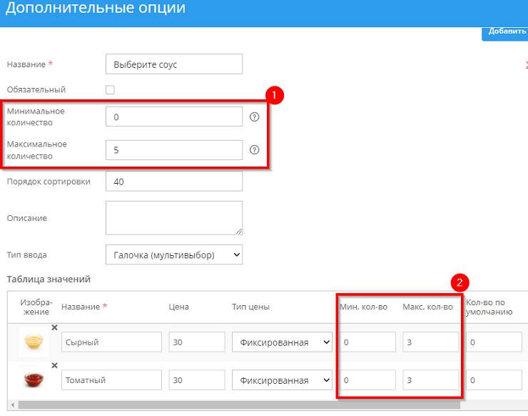Open the Тип ввода dropdown

click(173, 254)
